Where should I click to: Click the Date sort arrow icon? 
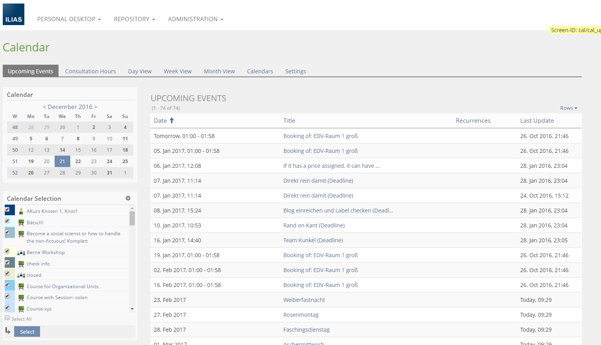(172, 121)
